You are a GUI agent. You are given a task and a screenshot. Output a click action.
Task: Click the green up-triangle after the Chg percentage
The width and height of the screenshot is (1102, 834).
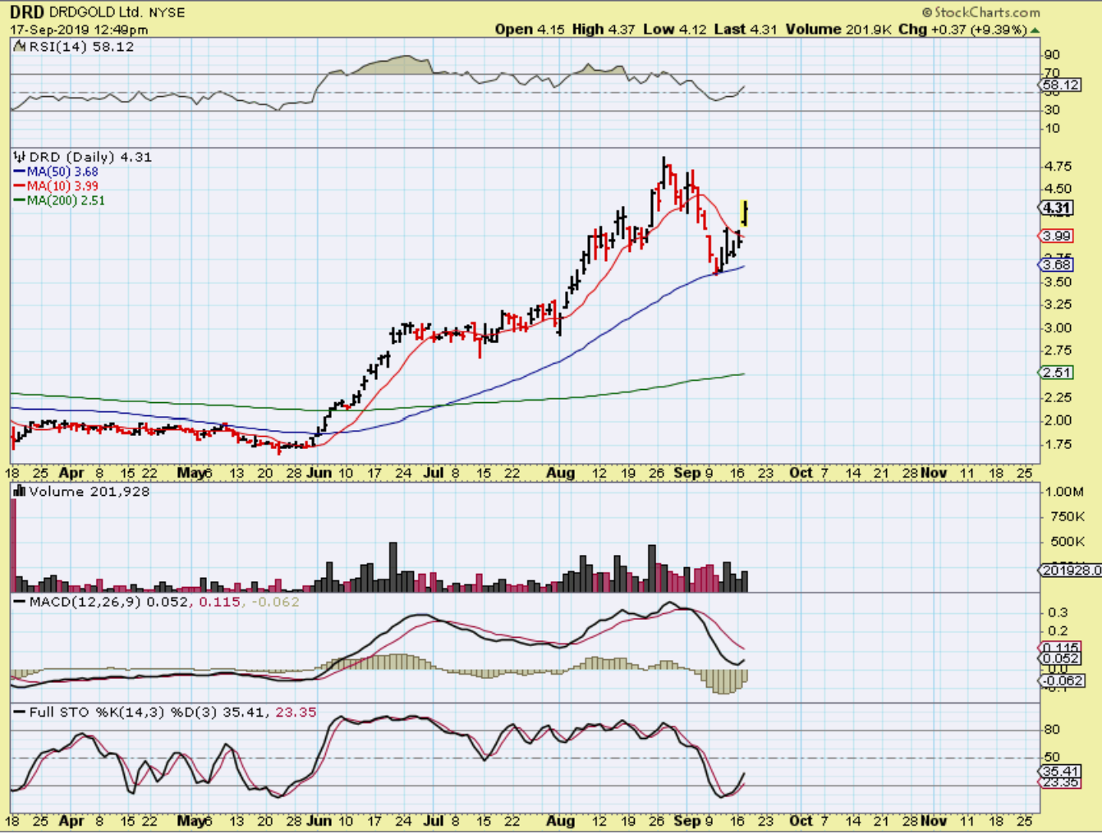pos(1035,30)
